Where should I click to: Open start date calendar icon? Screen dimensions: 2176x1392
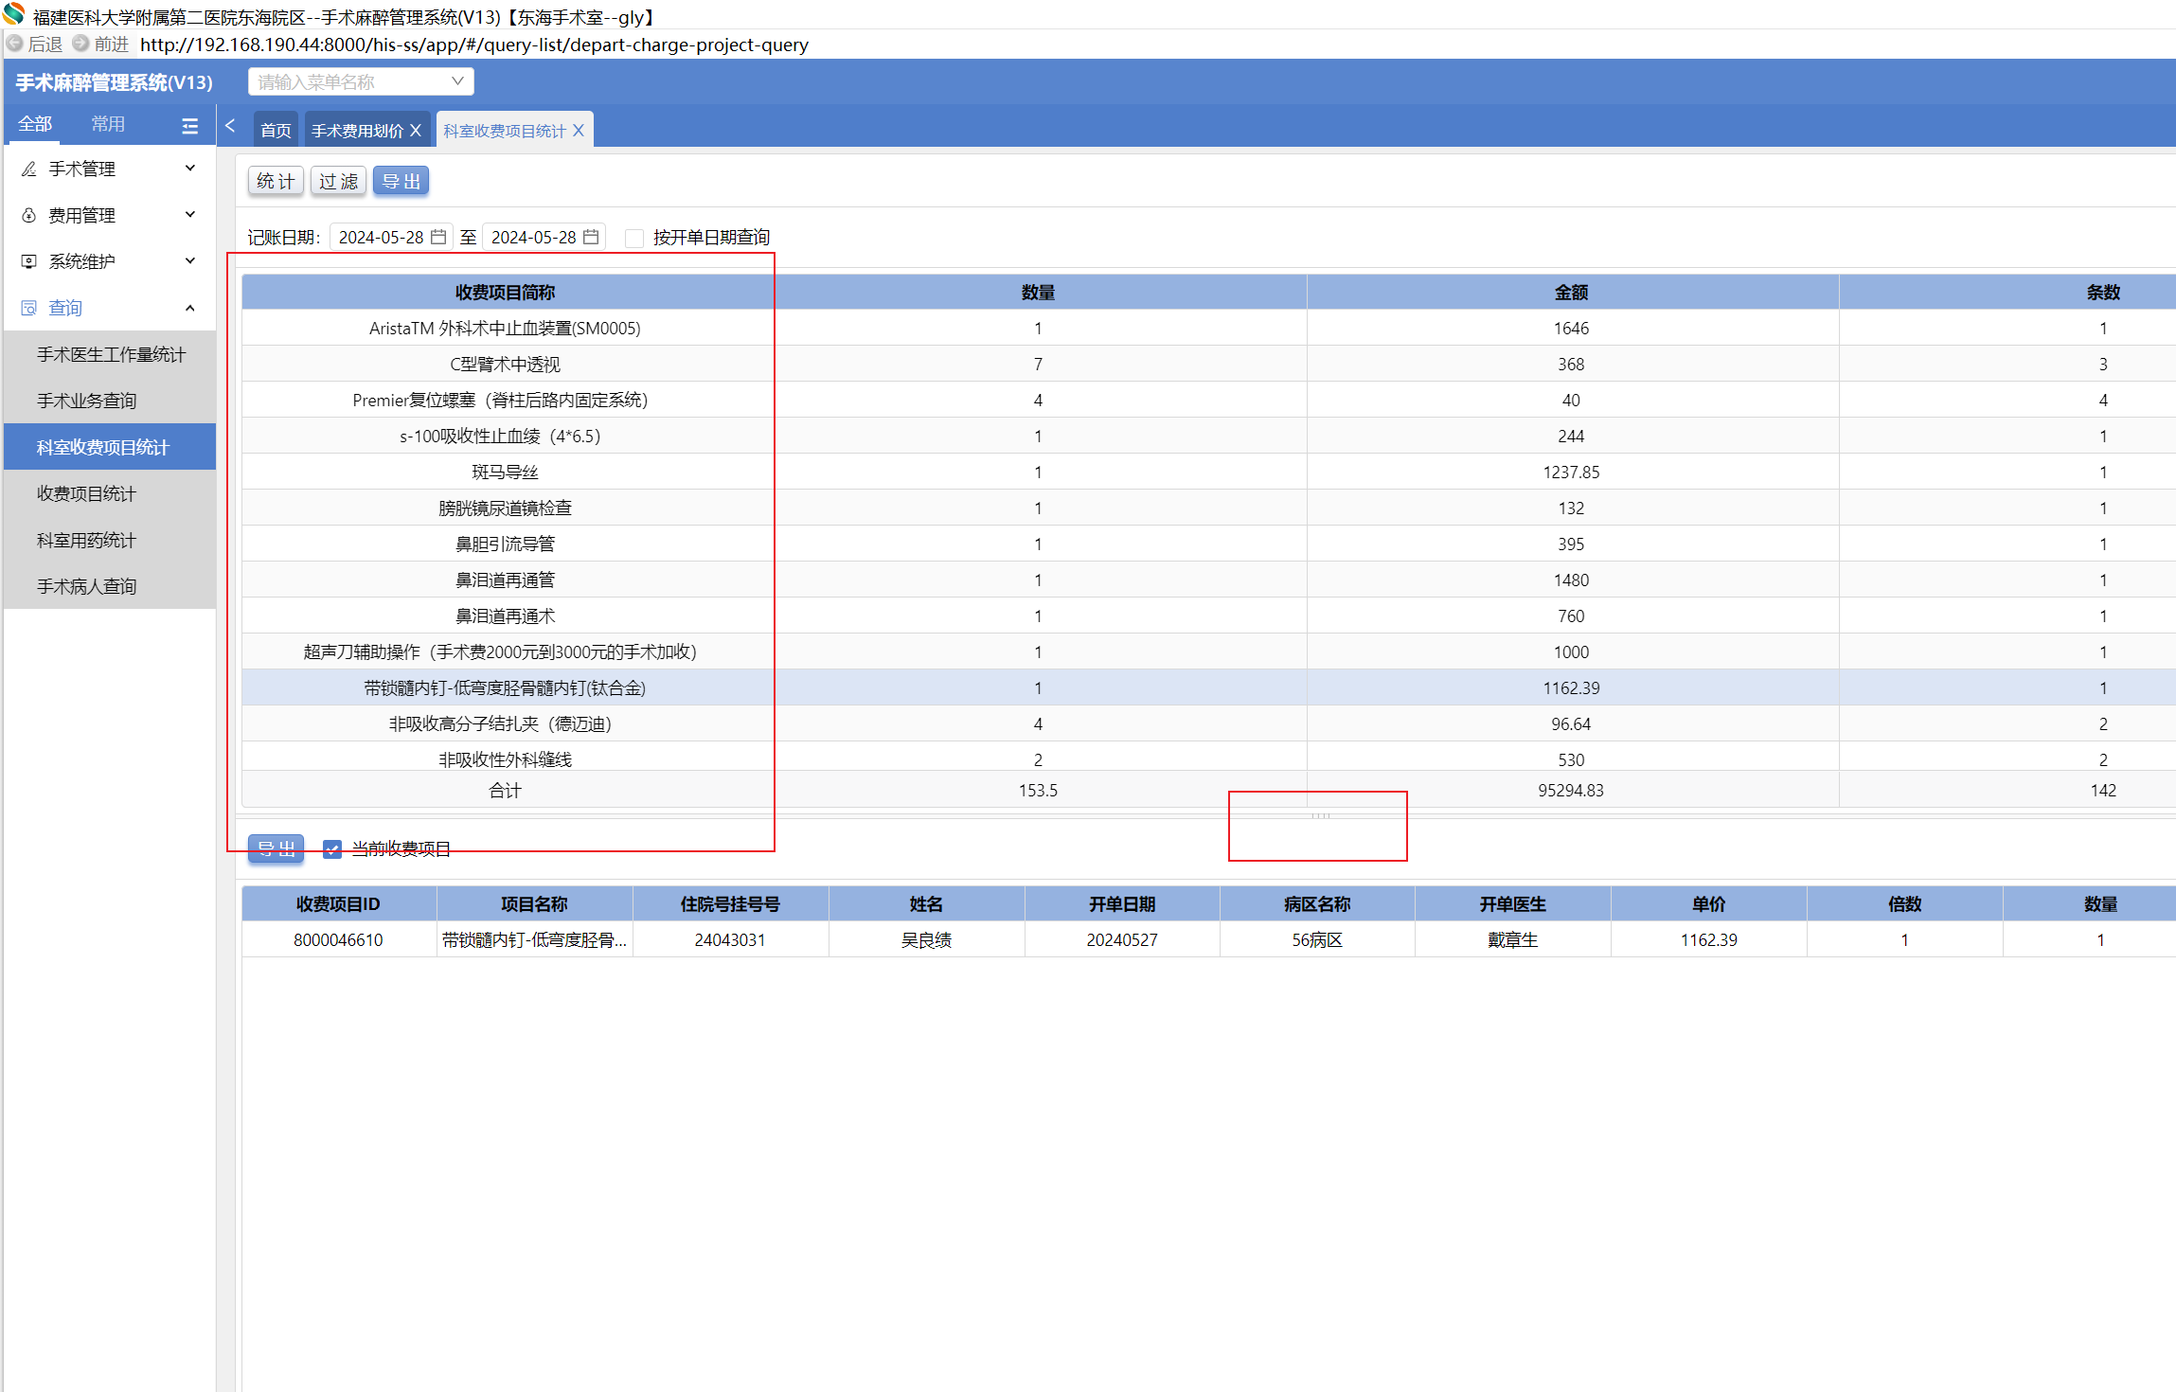point(438,237)
